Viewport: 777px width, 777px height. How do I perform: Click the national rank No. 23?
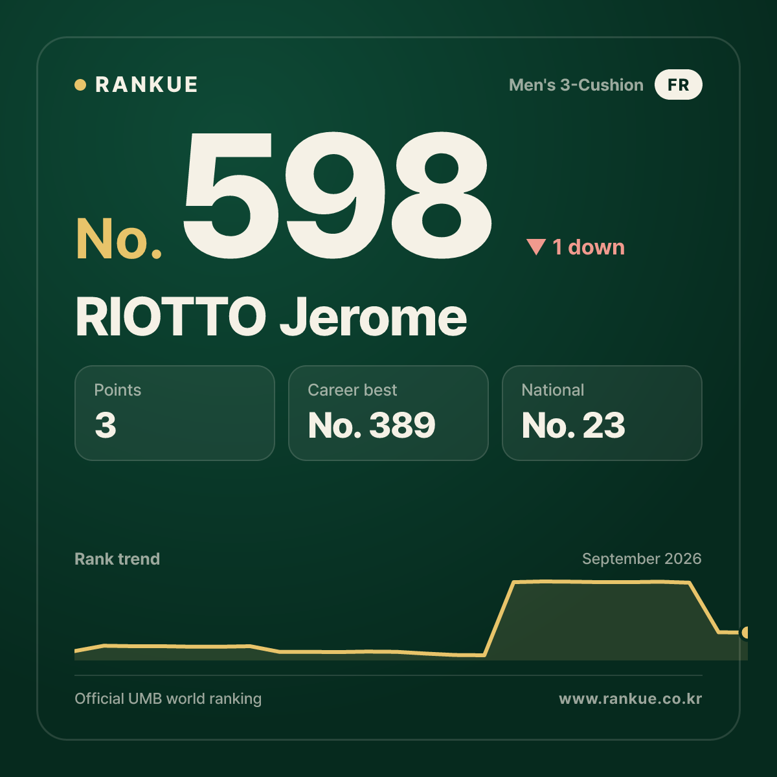tap(574, 425)
